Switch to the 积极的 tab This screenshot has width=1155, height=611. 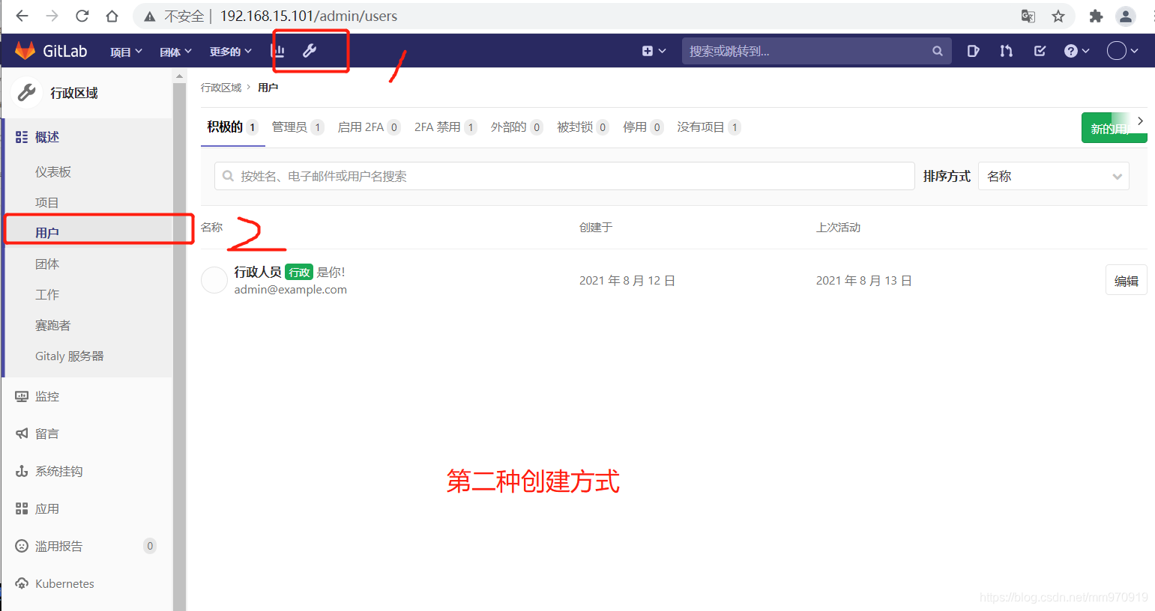(x=232, y=127)
